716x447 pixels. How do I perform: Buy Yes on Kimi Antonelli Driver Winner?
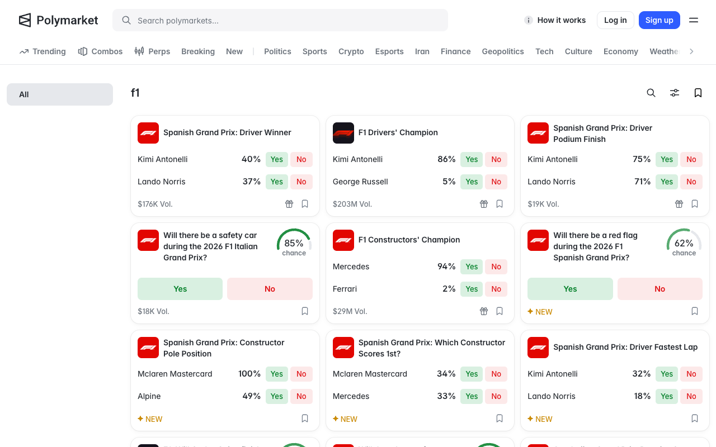coord(277,159)
